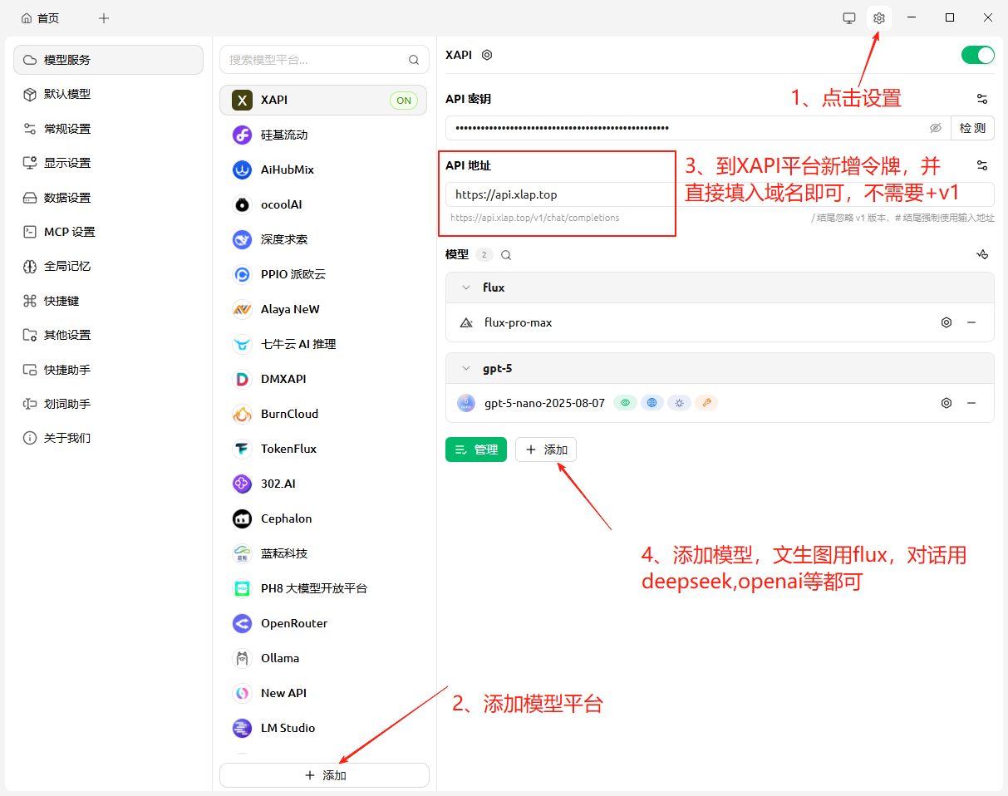Select 302.AI provider
Image resolution: width=1008 pixels, height=796 pixels.
(323, 484)
